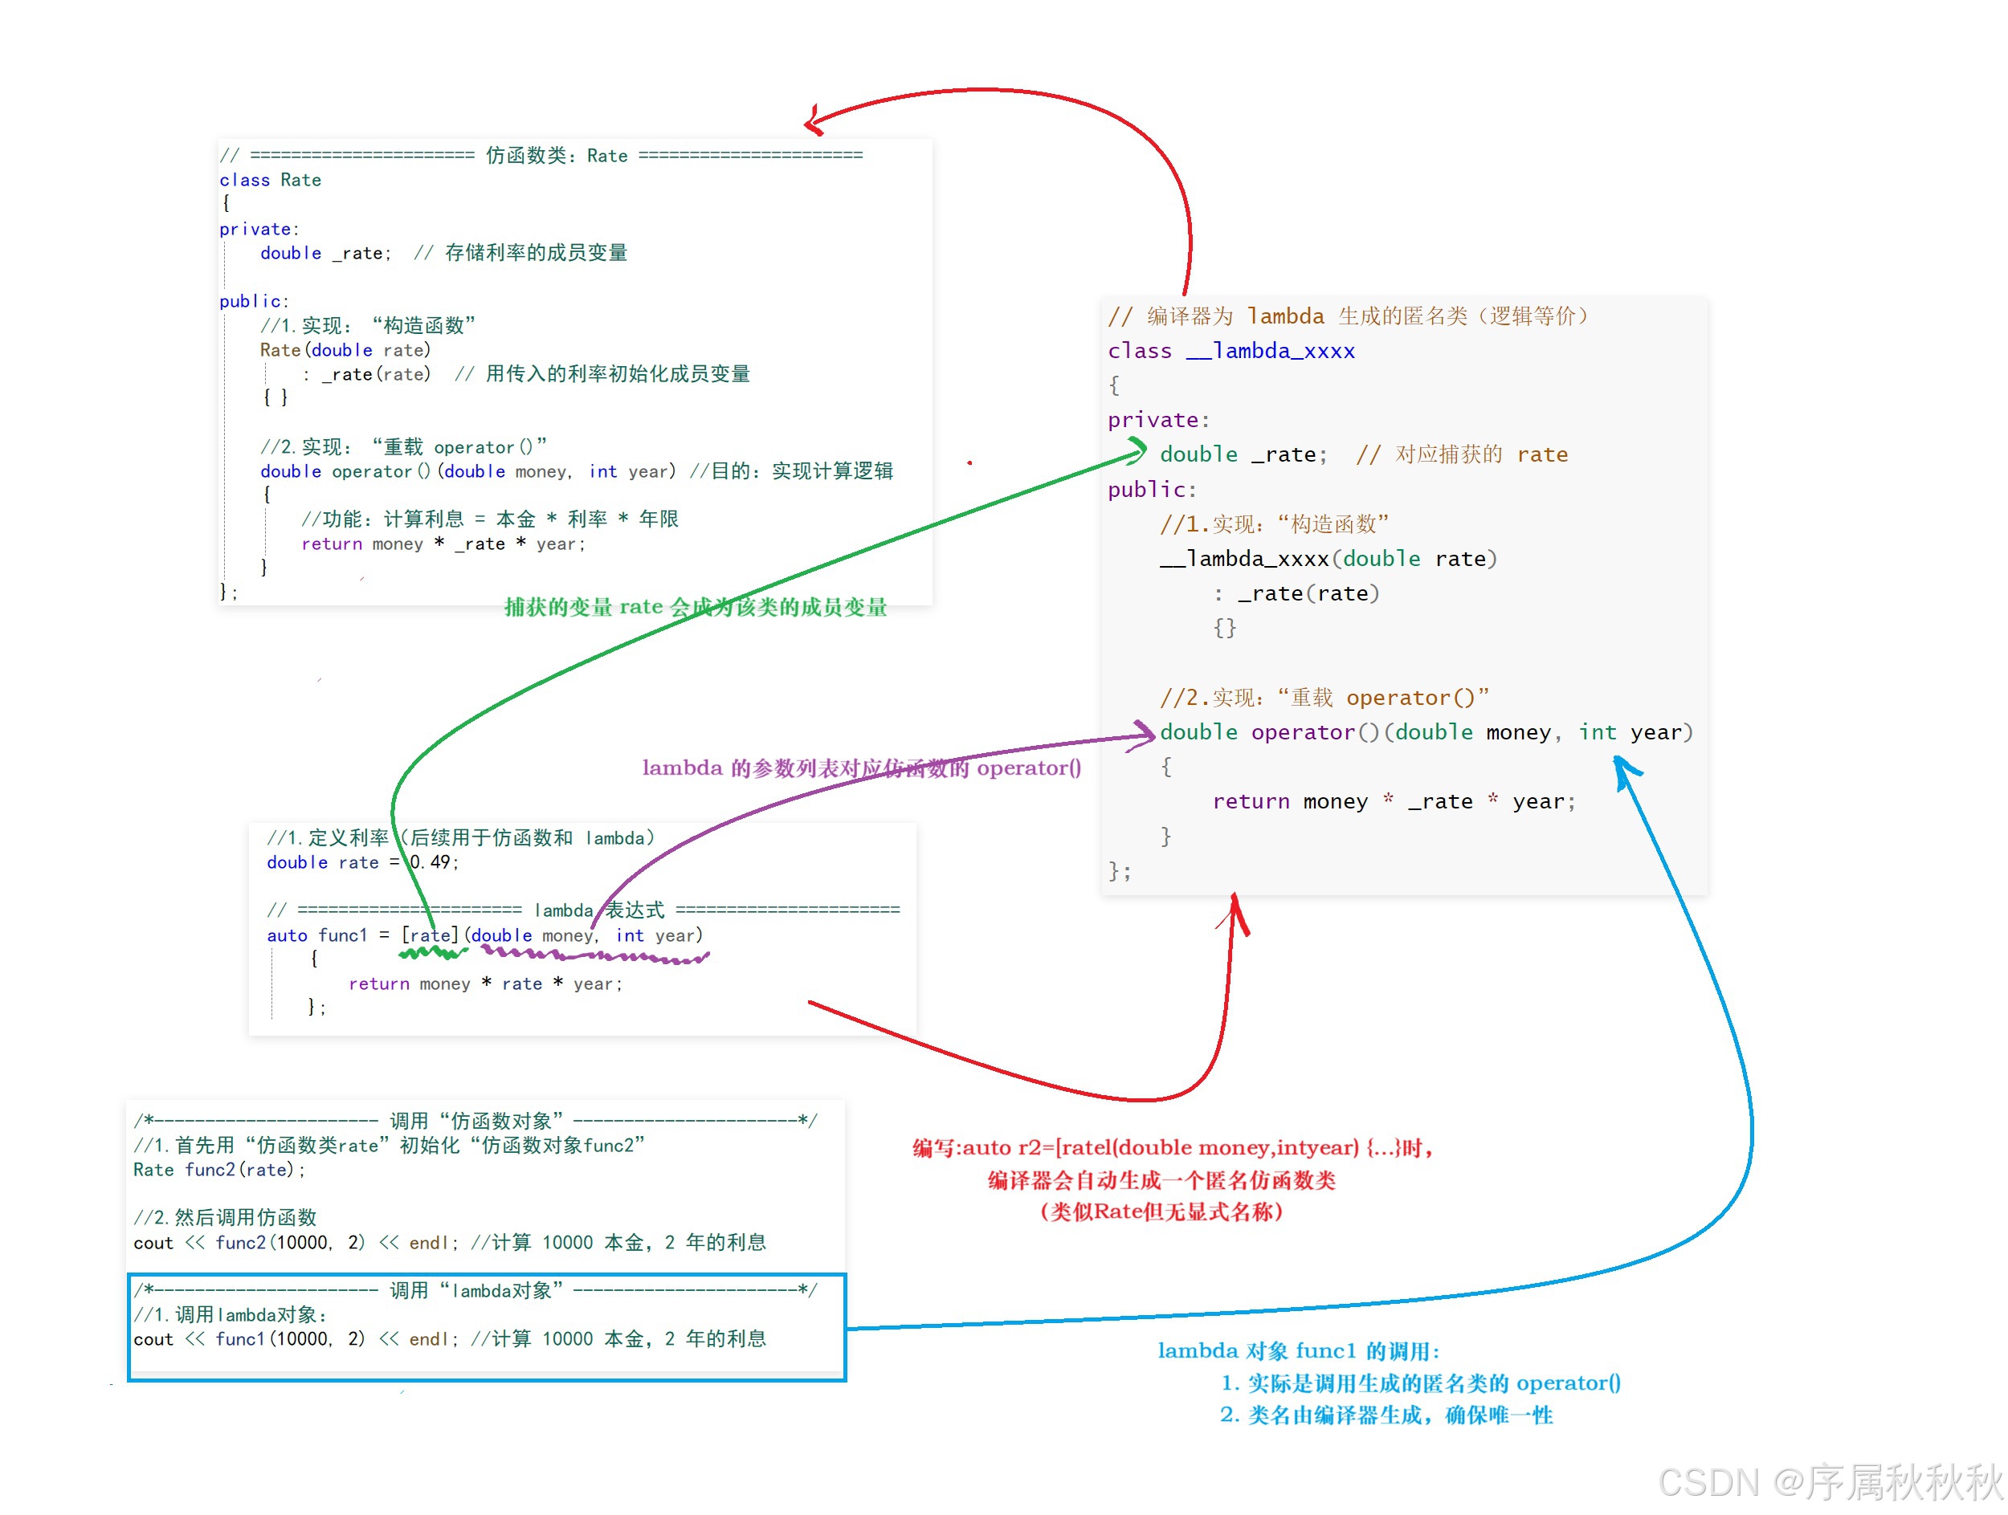Image resolution: width=2008 pixels, height=1515 pixels.
Task: Click purple squiggle under lambda parameter list
Action: [594, 955]
